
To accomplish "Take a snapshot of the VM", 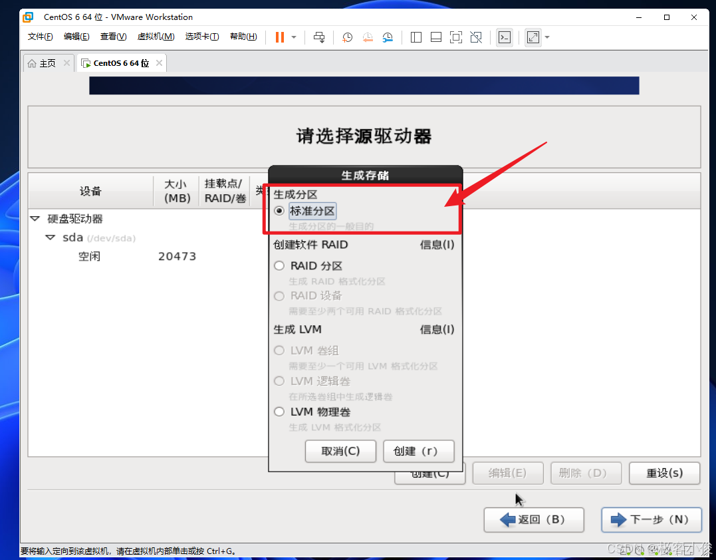I will pyautogui.click(x=347, y=37).
